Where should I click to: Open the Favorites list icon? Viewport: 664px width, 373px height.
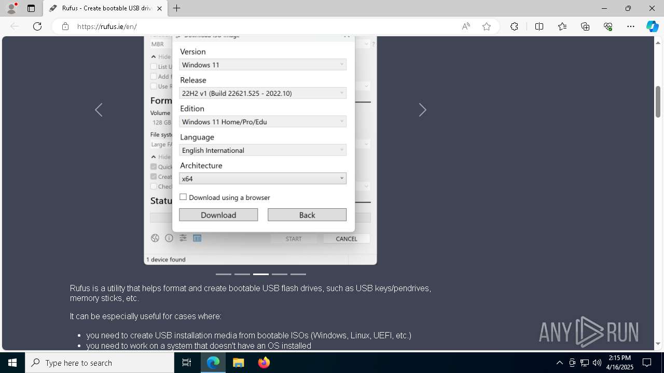(x=562, y=26)
